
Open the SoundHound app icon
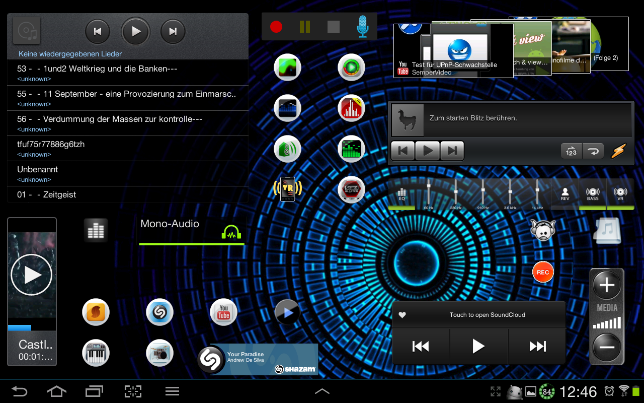[96, 312]
